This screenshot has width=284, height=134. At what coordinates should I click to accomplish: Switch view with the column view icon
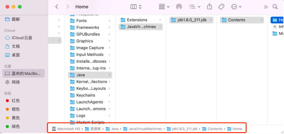(133, 7)
